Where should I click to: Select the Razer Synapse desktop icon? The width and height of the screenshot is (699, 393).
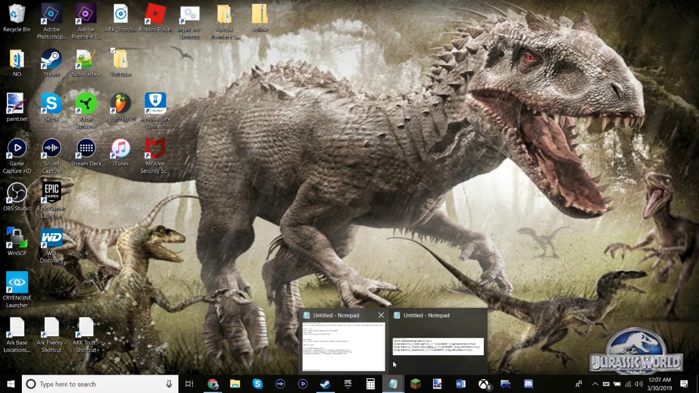coord(86,111)
